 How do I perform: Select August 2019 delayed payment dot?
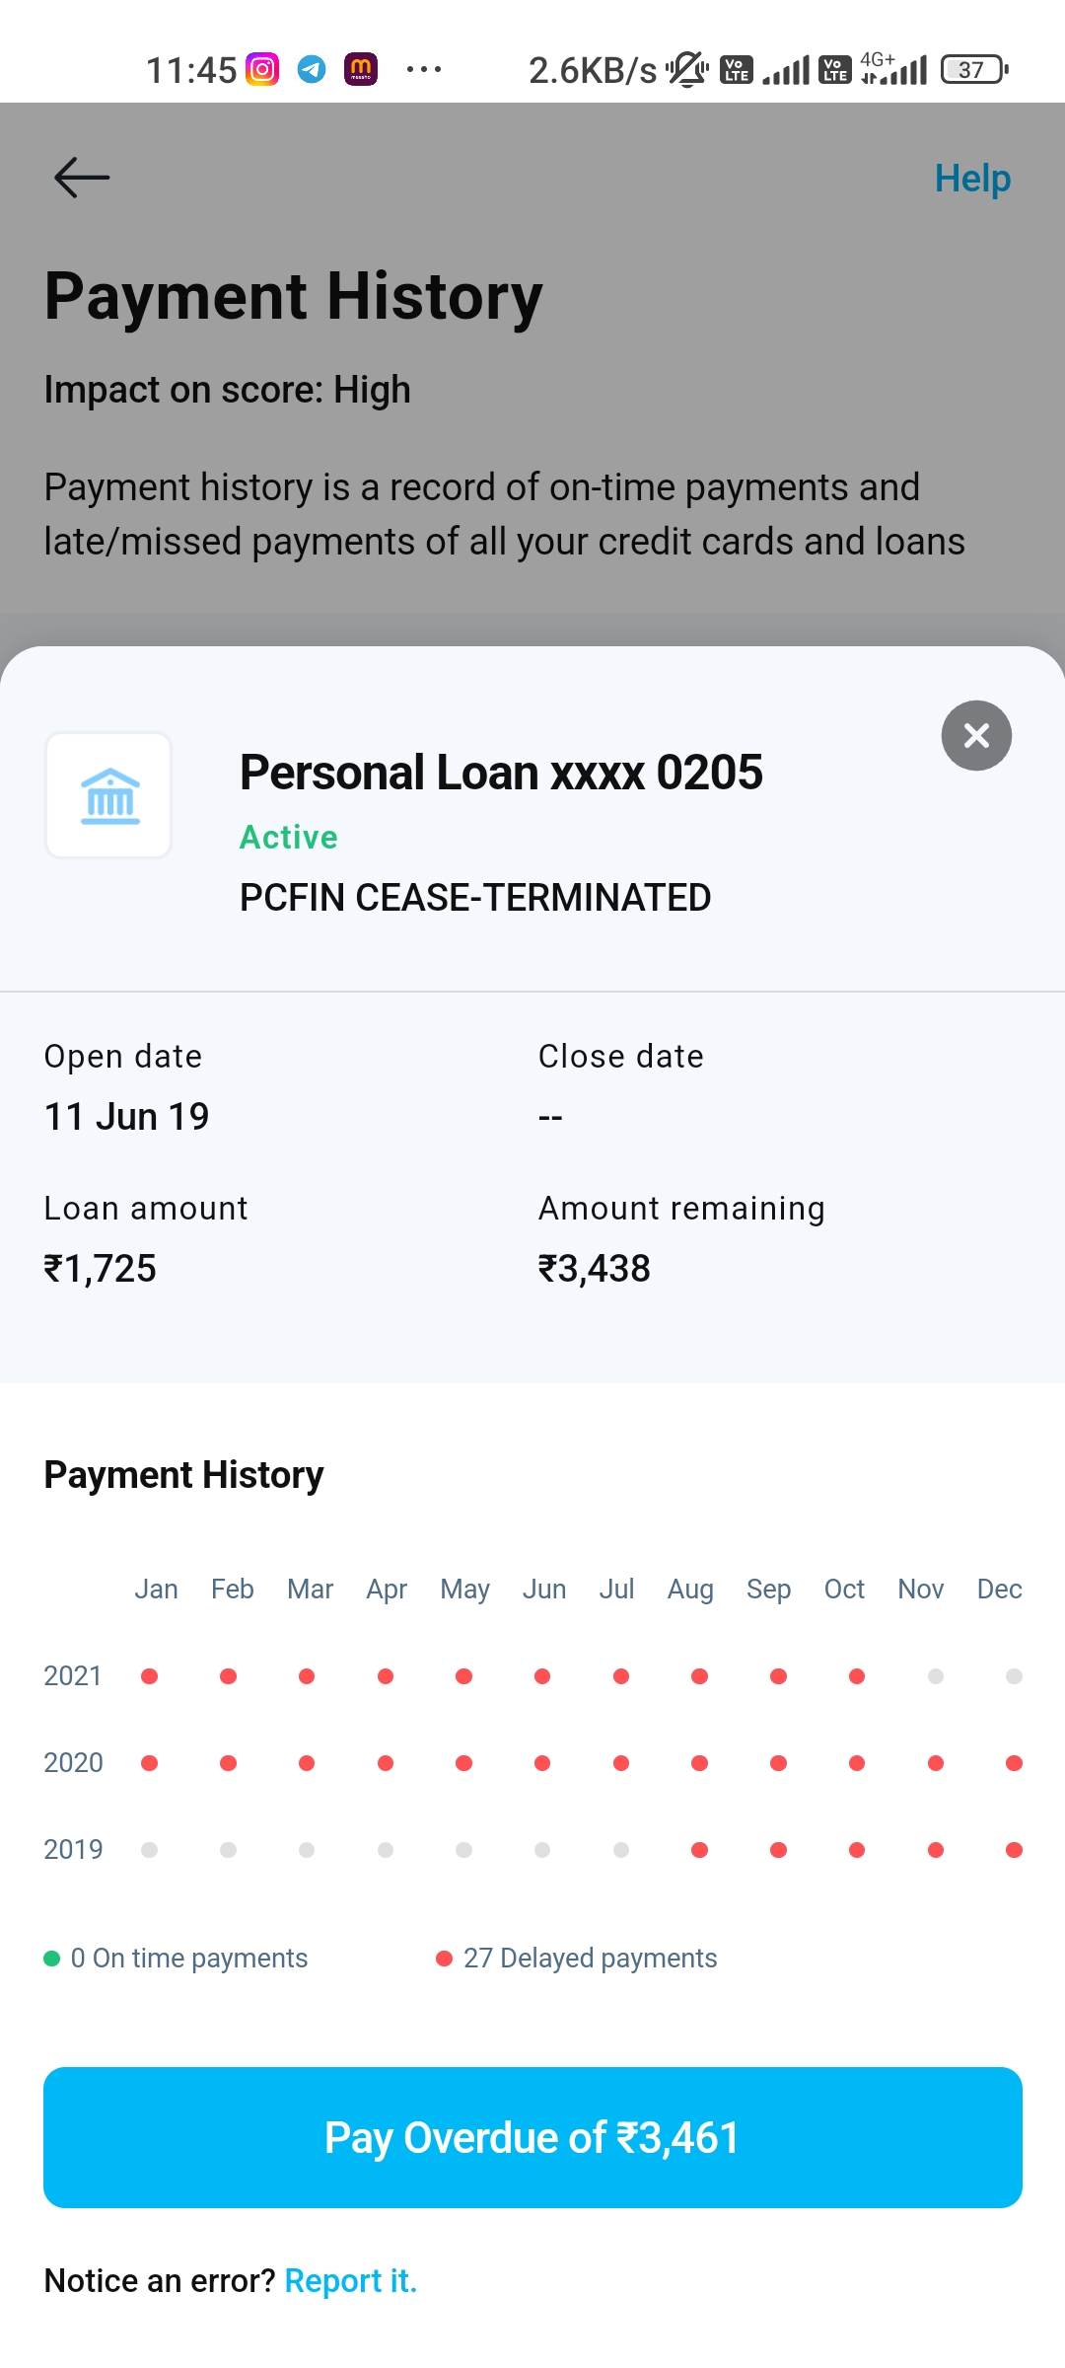699,1850
